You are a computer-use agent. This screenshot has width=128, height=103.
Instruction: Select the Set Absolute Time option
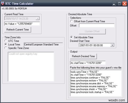(71, 37)
